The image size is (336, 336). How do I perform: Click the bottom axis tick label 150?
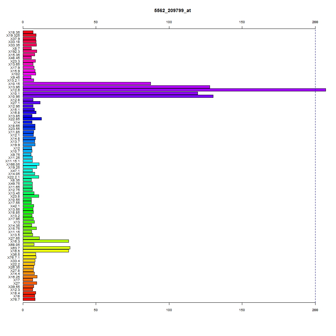[x=242, y=310]
